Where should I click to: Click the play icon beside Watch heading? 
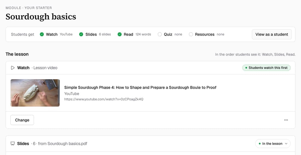13,68
